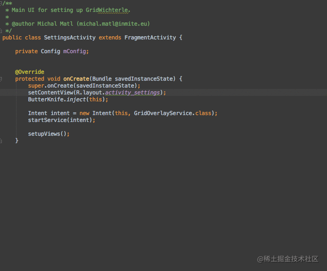Click the ButterKnife inject call
The width and height of the screenshot is (327, 271).
tap(68, 100)
